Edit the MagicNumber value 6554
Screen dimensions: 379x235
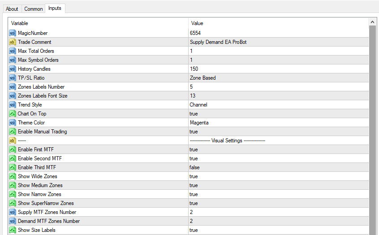[195, 33]
